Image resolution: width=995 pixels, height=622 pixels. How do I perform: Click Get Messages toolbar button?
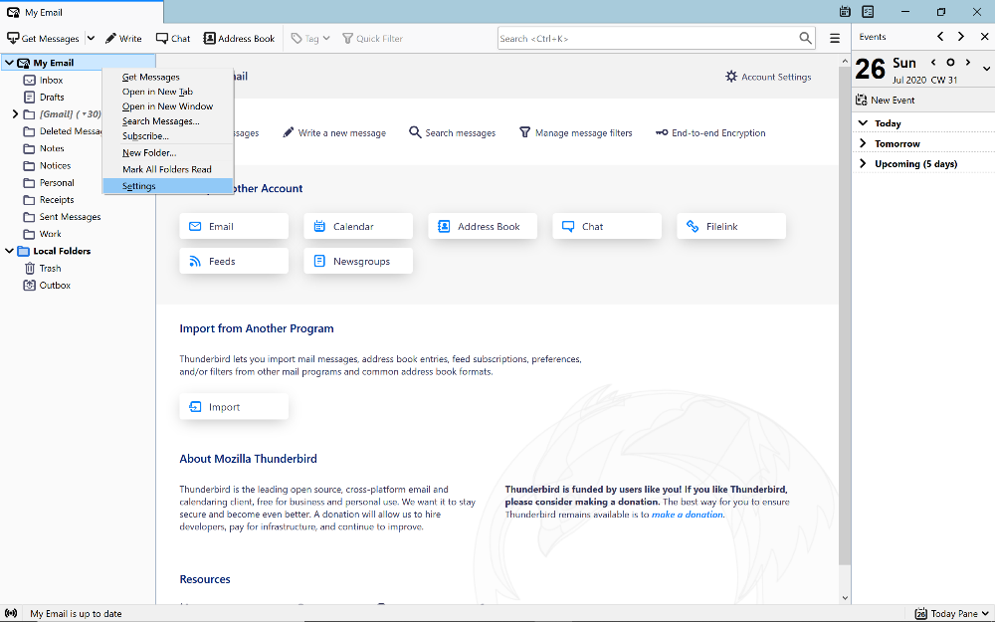pyautogui.click(x=43, y=38)
